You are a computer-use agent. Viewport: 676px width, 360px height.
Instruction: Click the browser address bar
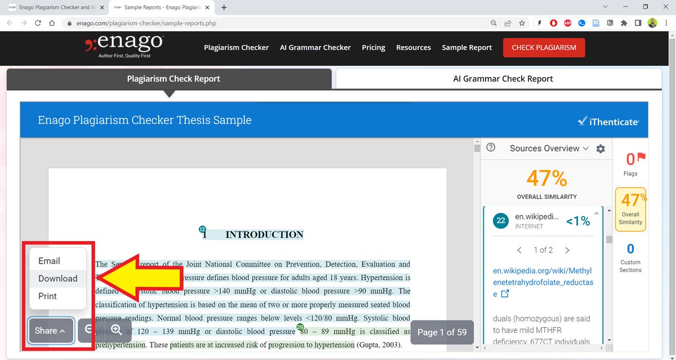coord(225,23)
